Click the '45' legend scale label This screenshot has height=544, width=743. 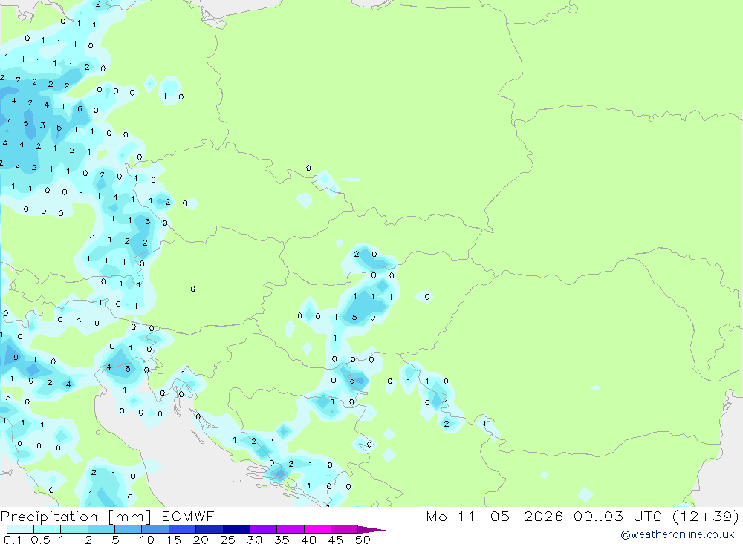[x=336, y=540]
